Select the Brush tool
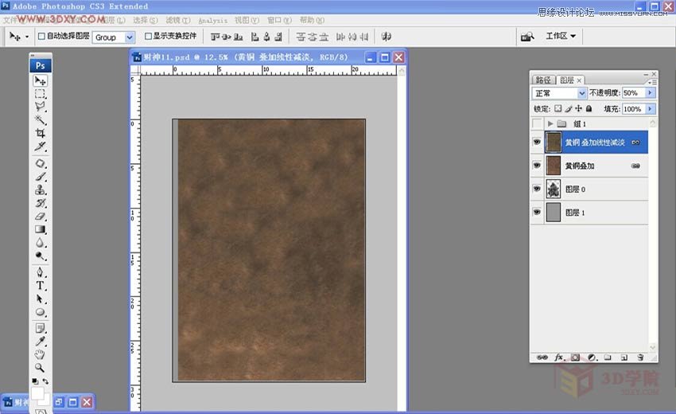 tap(40, 177)
